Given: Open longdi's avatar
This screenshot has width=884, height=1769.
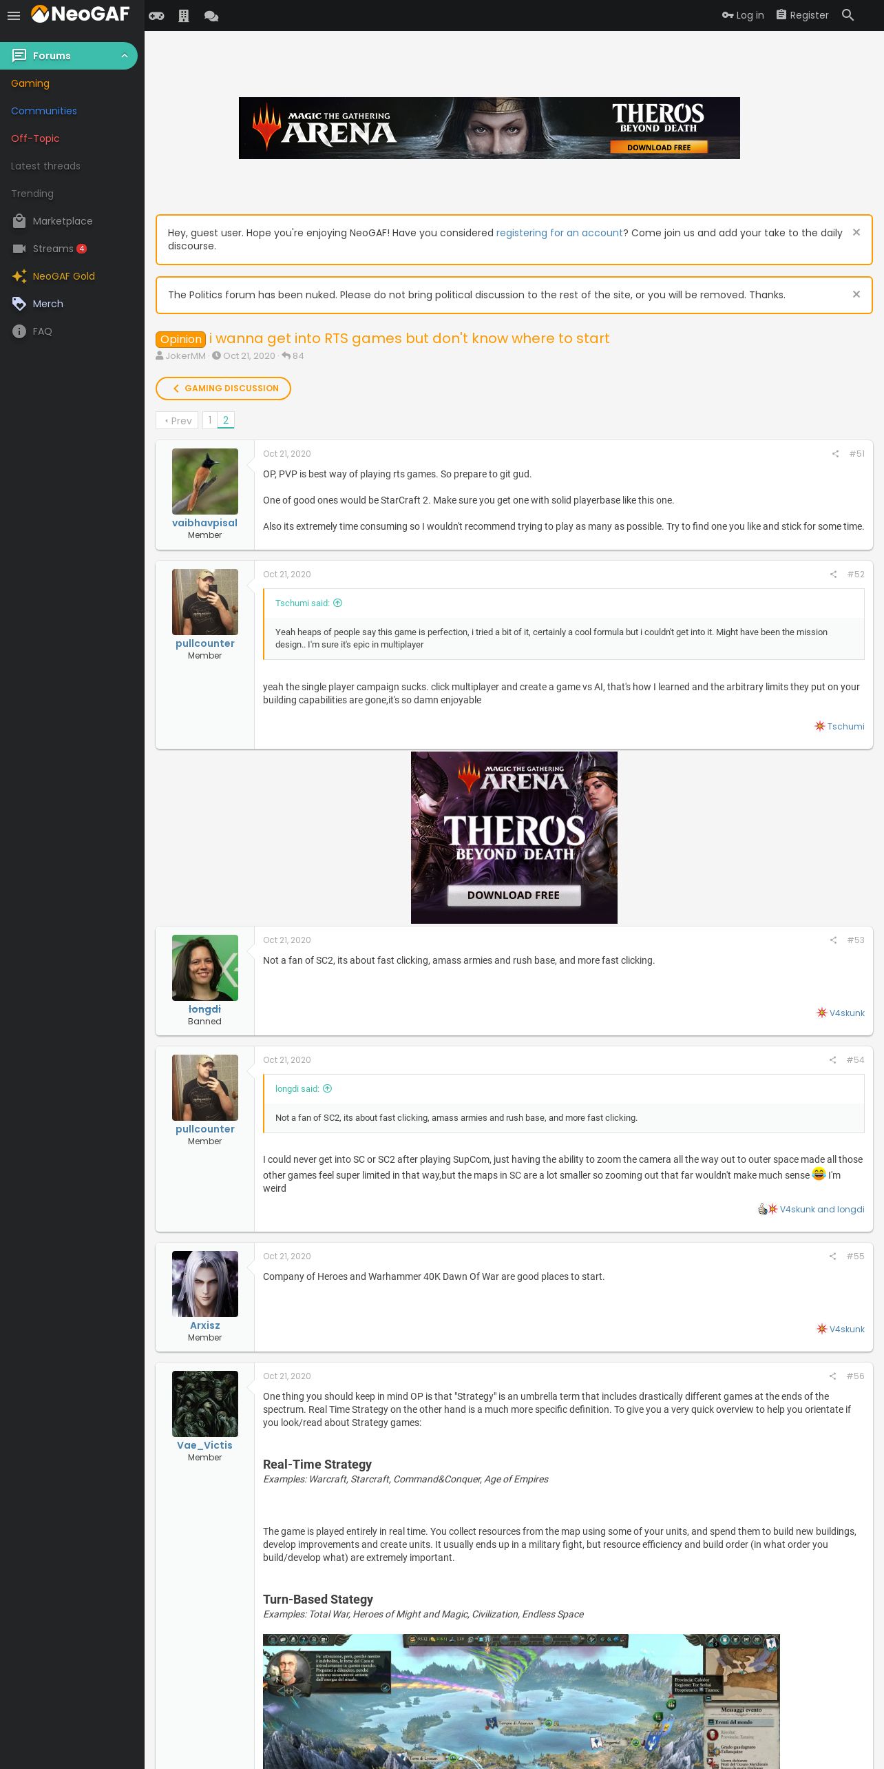Looking at the screenshot, I should tap(205, 968).
